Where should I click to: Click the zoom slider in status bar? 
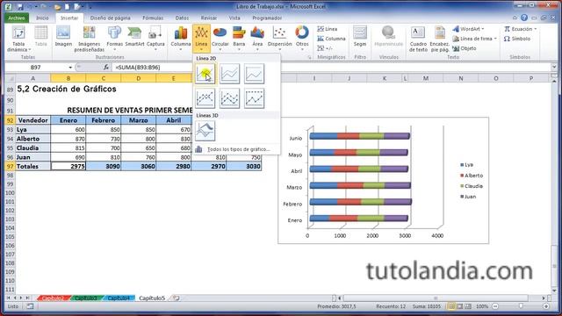(x=521, y=306)
